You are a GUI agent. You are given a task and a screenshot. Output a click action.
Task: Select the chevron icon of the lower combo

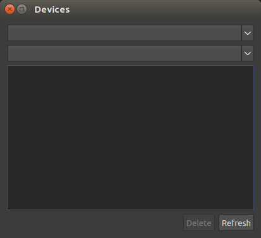click(x=248, y=53)
